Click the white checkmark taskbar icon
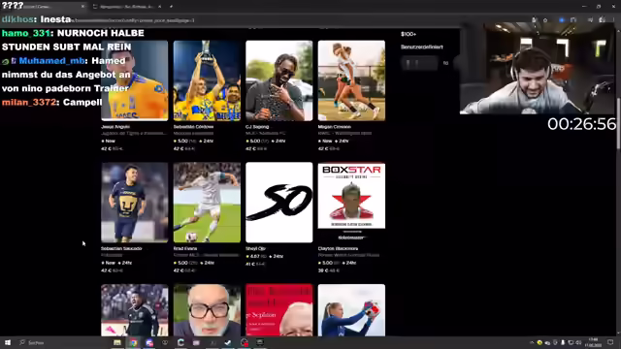 click(x=228, y=342)
